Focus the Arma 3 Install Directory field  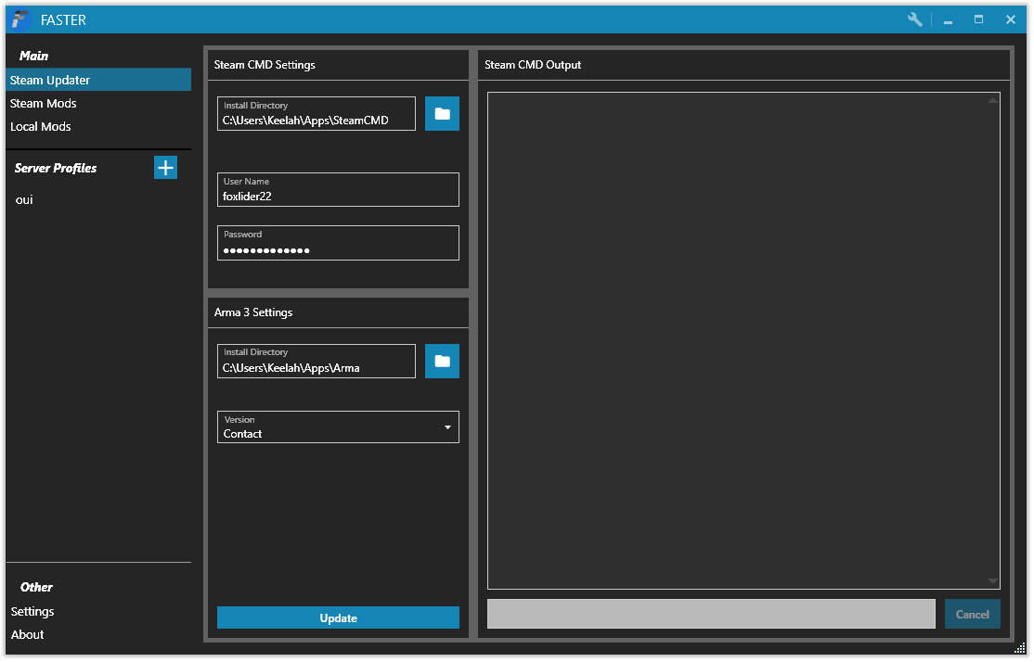pyautogui.click(x=316, y=361)
